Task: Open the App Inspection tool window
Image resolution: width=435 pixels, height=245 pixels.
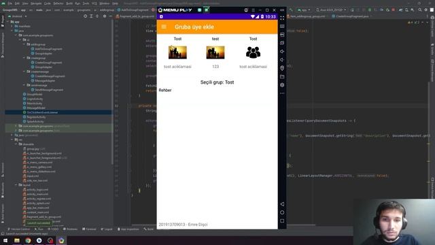Action: (128, 229)
